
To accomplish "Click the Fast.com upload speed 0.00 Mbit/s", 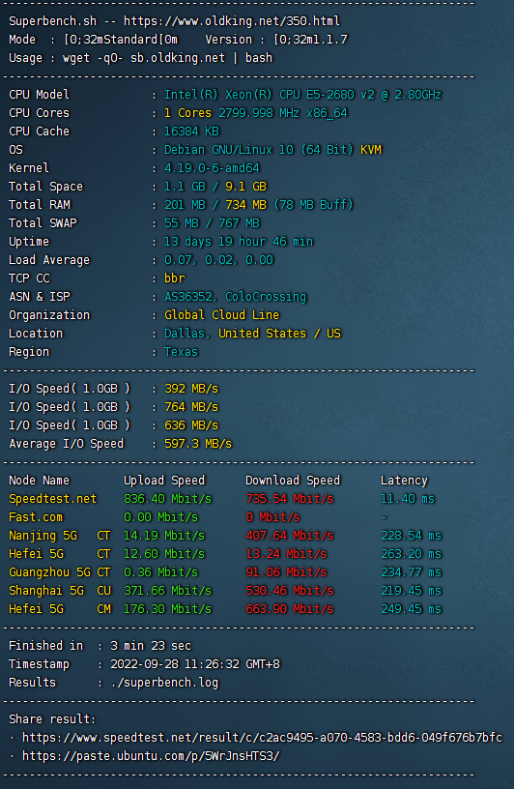I will coord(161,516).
